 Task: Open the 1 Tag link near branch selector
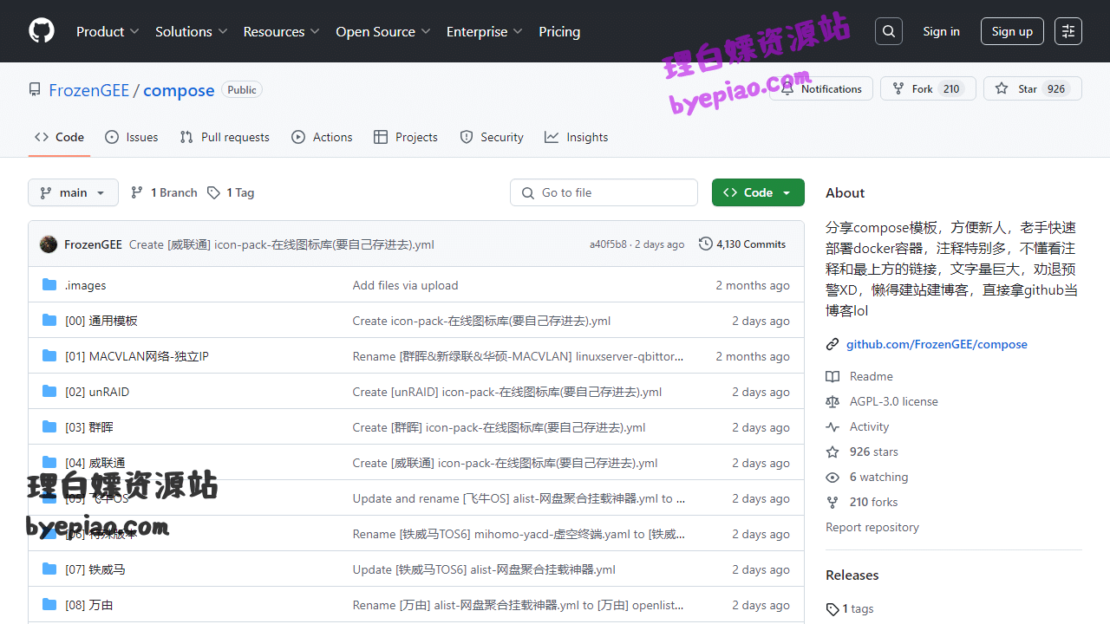(231, 192)
